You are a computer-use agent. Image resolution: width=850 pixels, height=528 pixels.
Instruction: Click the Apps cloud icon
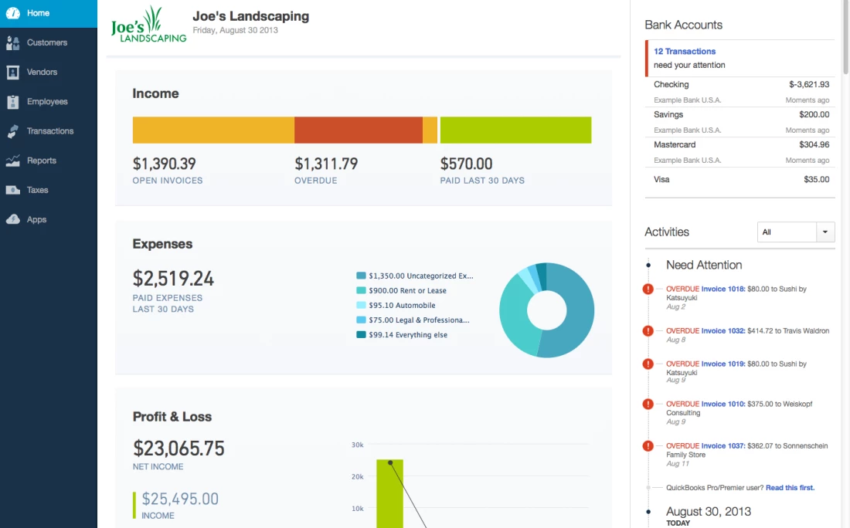(x=12, y=220)
